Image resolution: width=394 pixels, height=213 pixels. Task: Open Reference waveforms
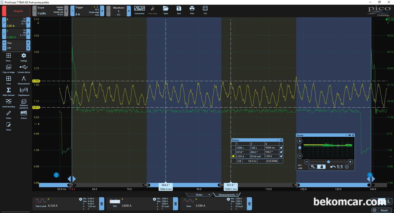tap(24, 104)
